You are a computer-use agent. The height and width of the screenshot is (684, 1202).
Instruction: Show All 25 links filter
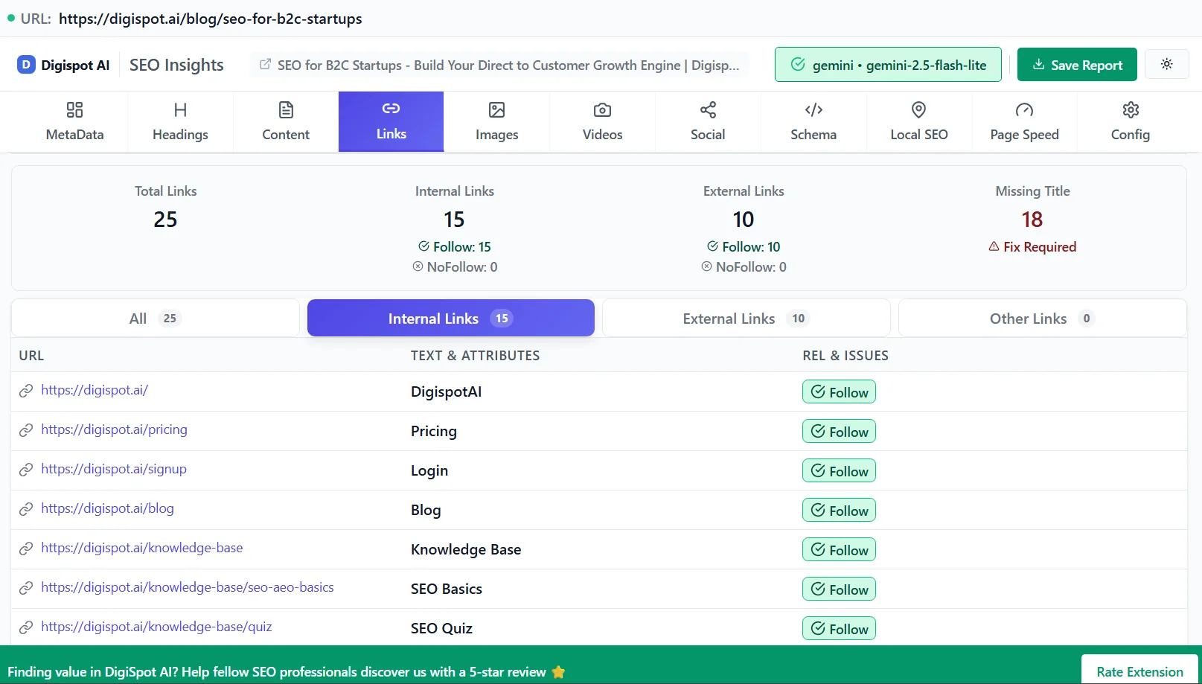pos(155,318)
